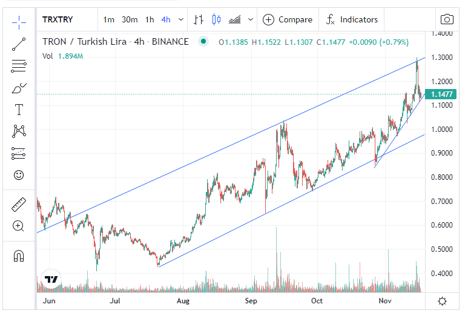Image resolution: width=468 pixels, height=313 pixels.
Task: Expand the time interval dropdown arrow
Action: coord(181,20)
